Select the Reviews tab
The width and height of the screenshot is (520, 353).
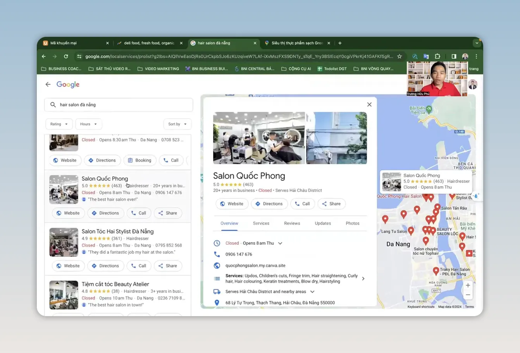(292, 223)
